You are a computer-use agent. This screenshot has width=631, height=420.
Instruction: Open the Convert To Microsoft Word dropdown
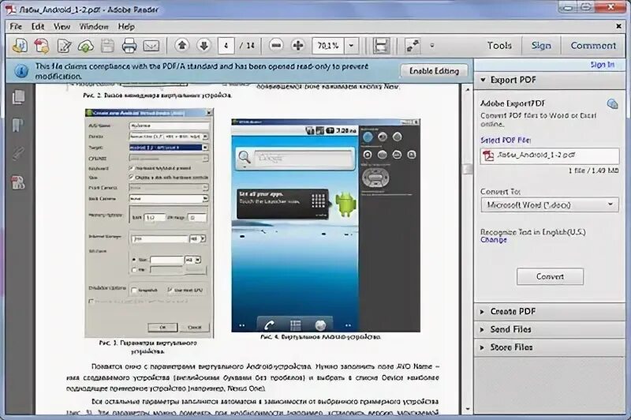[550, 205]
